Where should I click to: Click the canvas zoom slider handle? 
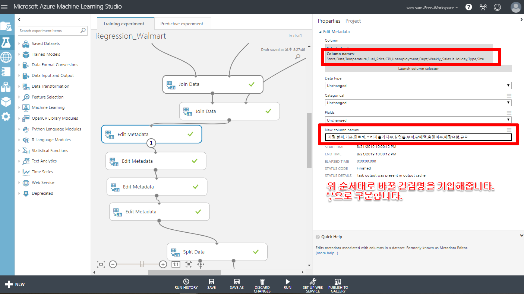[142, 264]
